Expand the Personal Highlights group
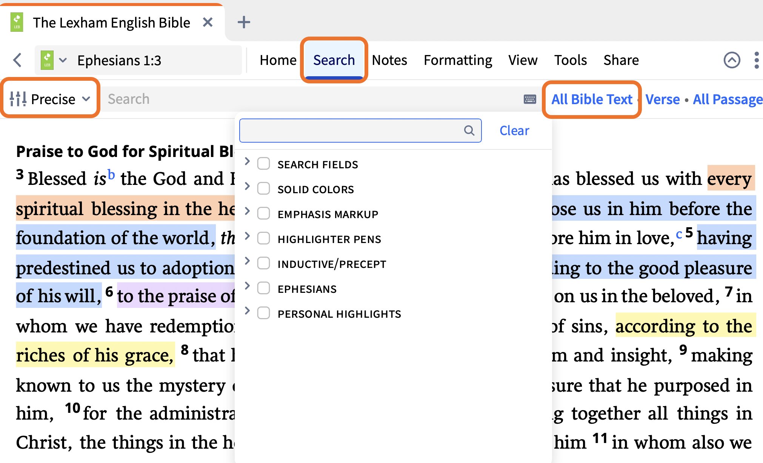This screenshot has height=463, width=763. [x=247, y=311]
